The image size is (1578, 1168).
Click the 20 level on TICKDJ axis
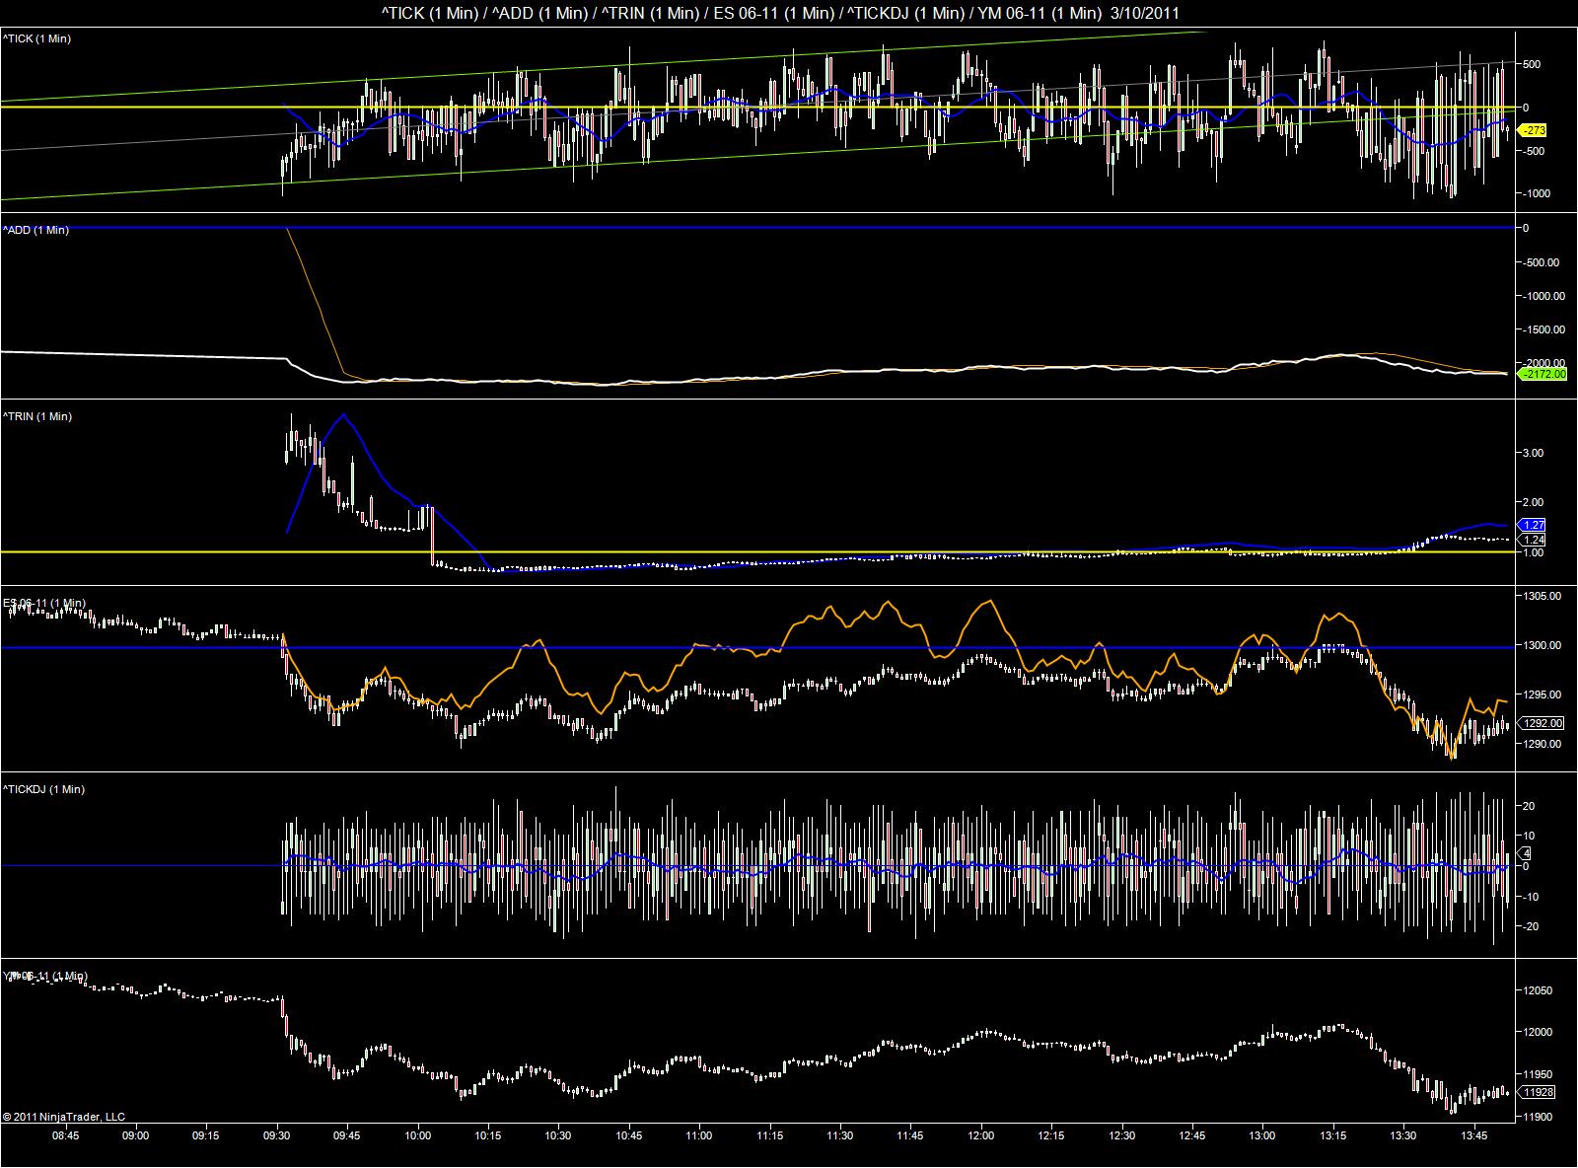[1529, 806]
